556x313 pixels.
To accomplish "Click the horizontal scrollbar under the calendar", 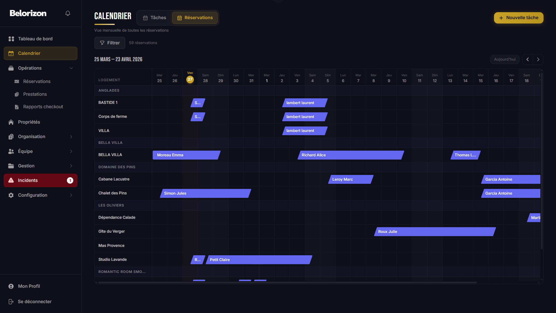I will [287, 282].
